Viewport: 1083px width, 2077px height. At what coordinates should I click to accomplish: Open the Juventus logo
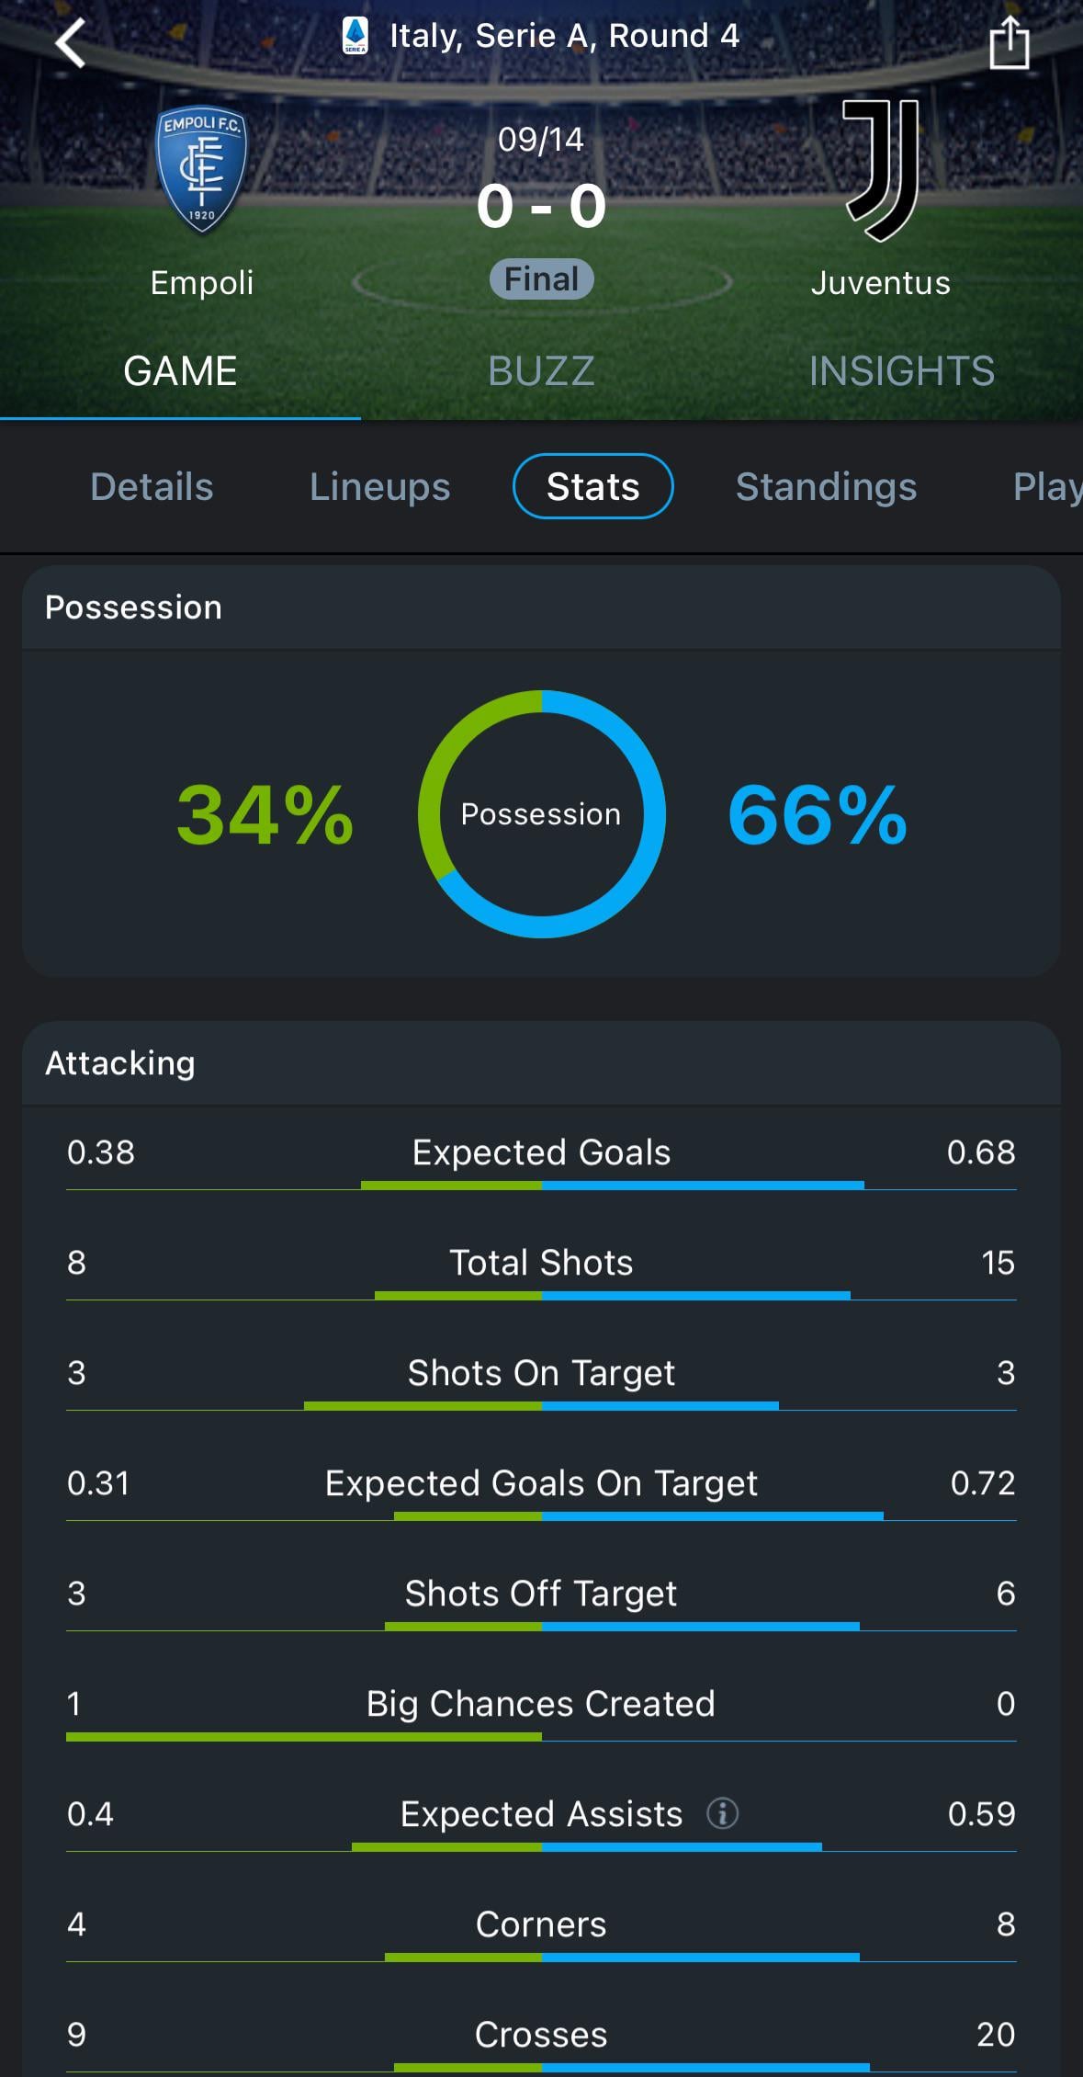(881, 170)
